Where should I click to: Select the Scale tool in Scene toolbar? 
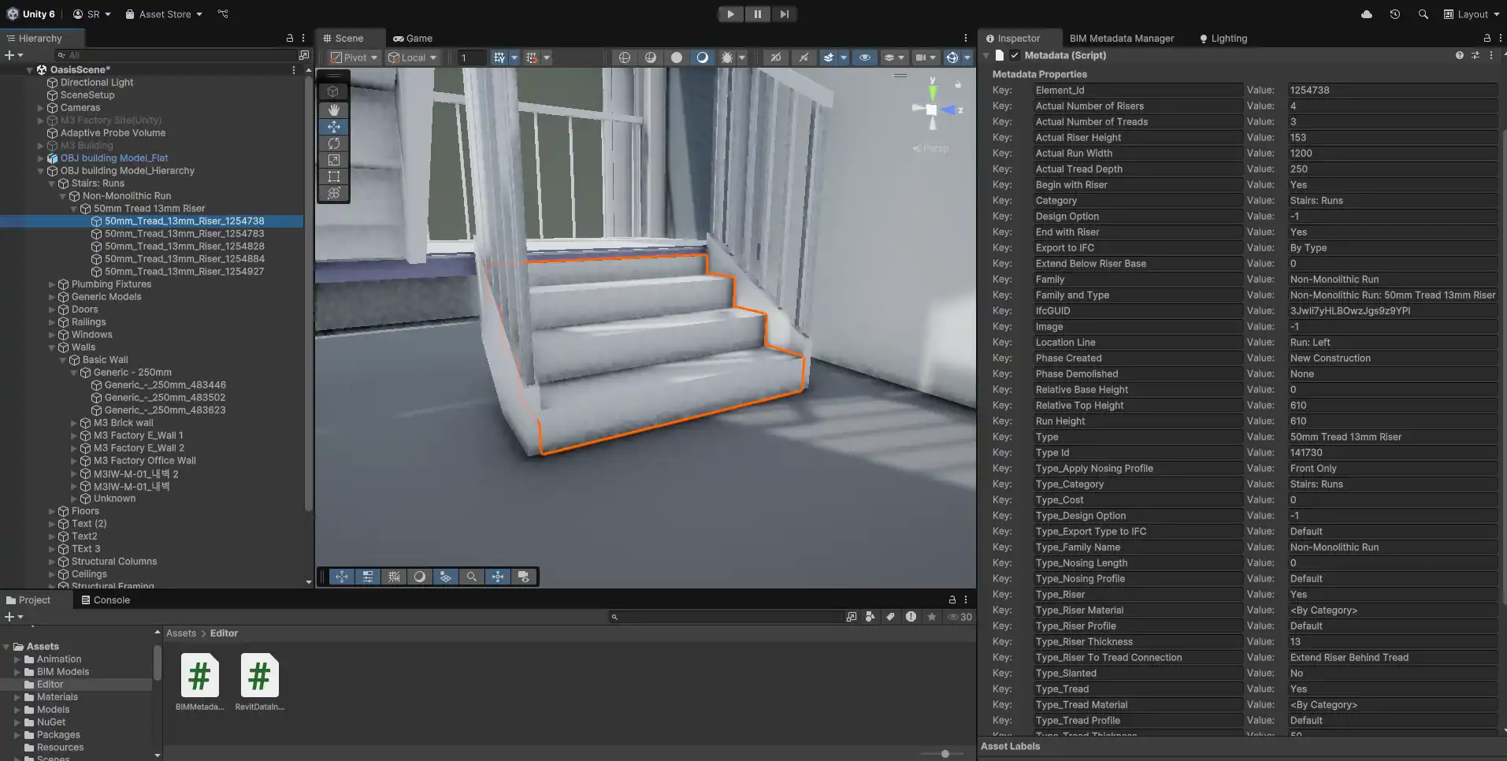[334, 160]
